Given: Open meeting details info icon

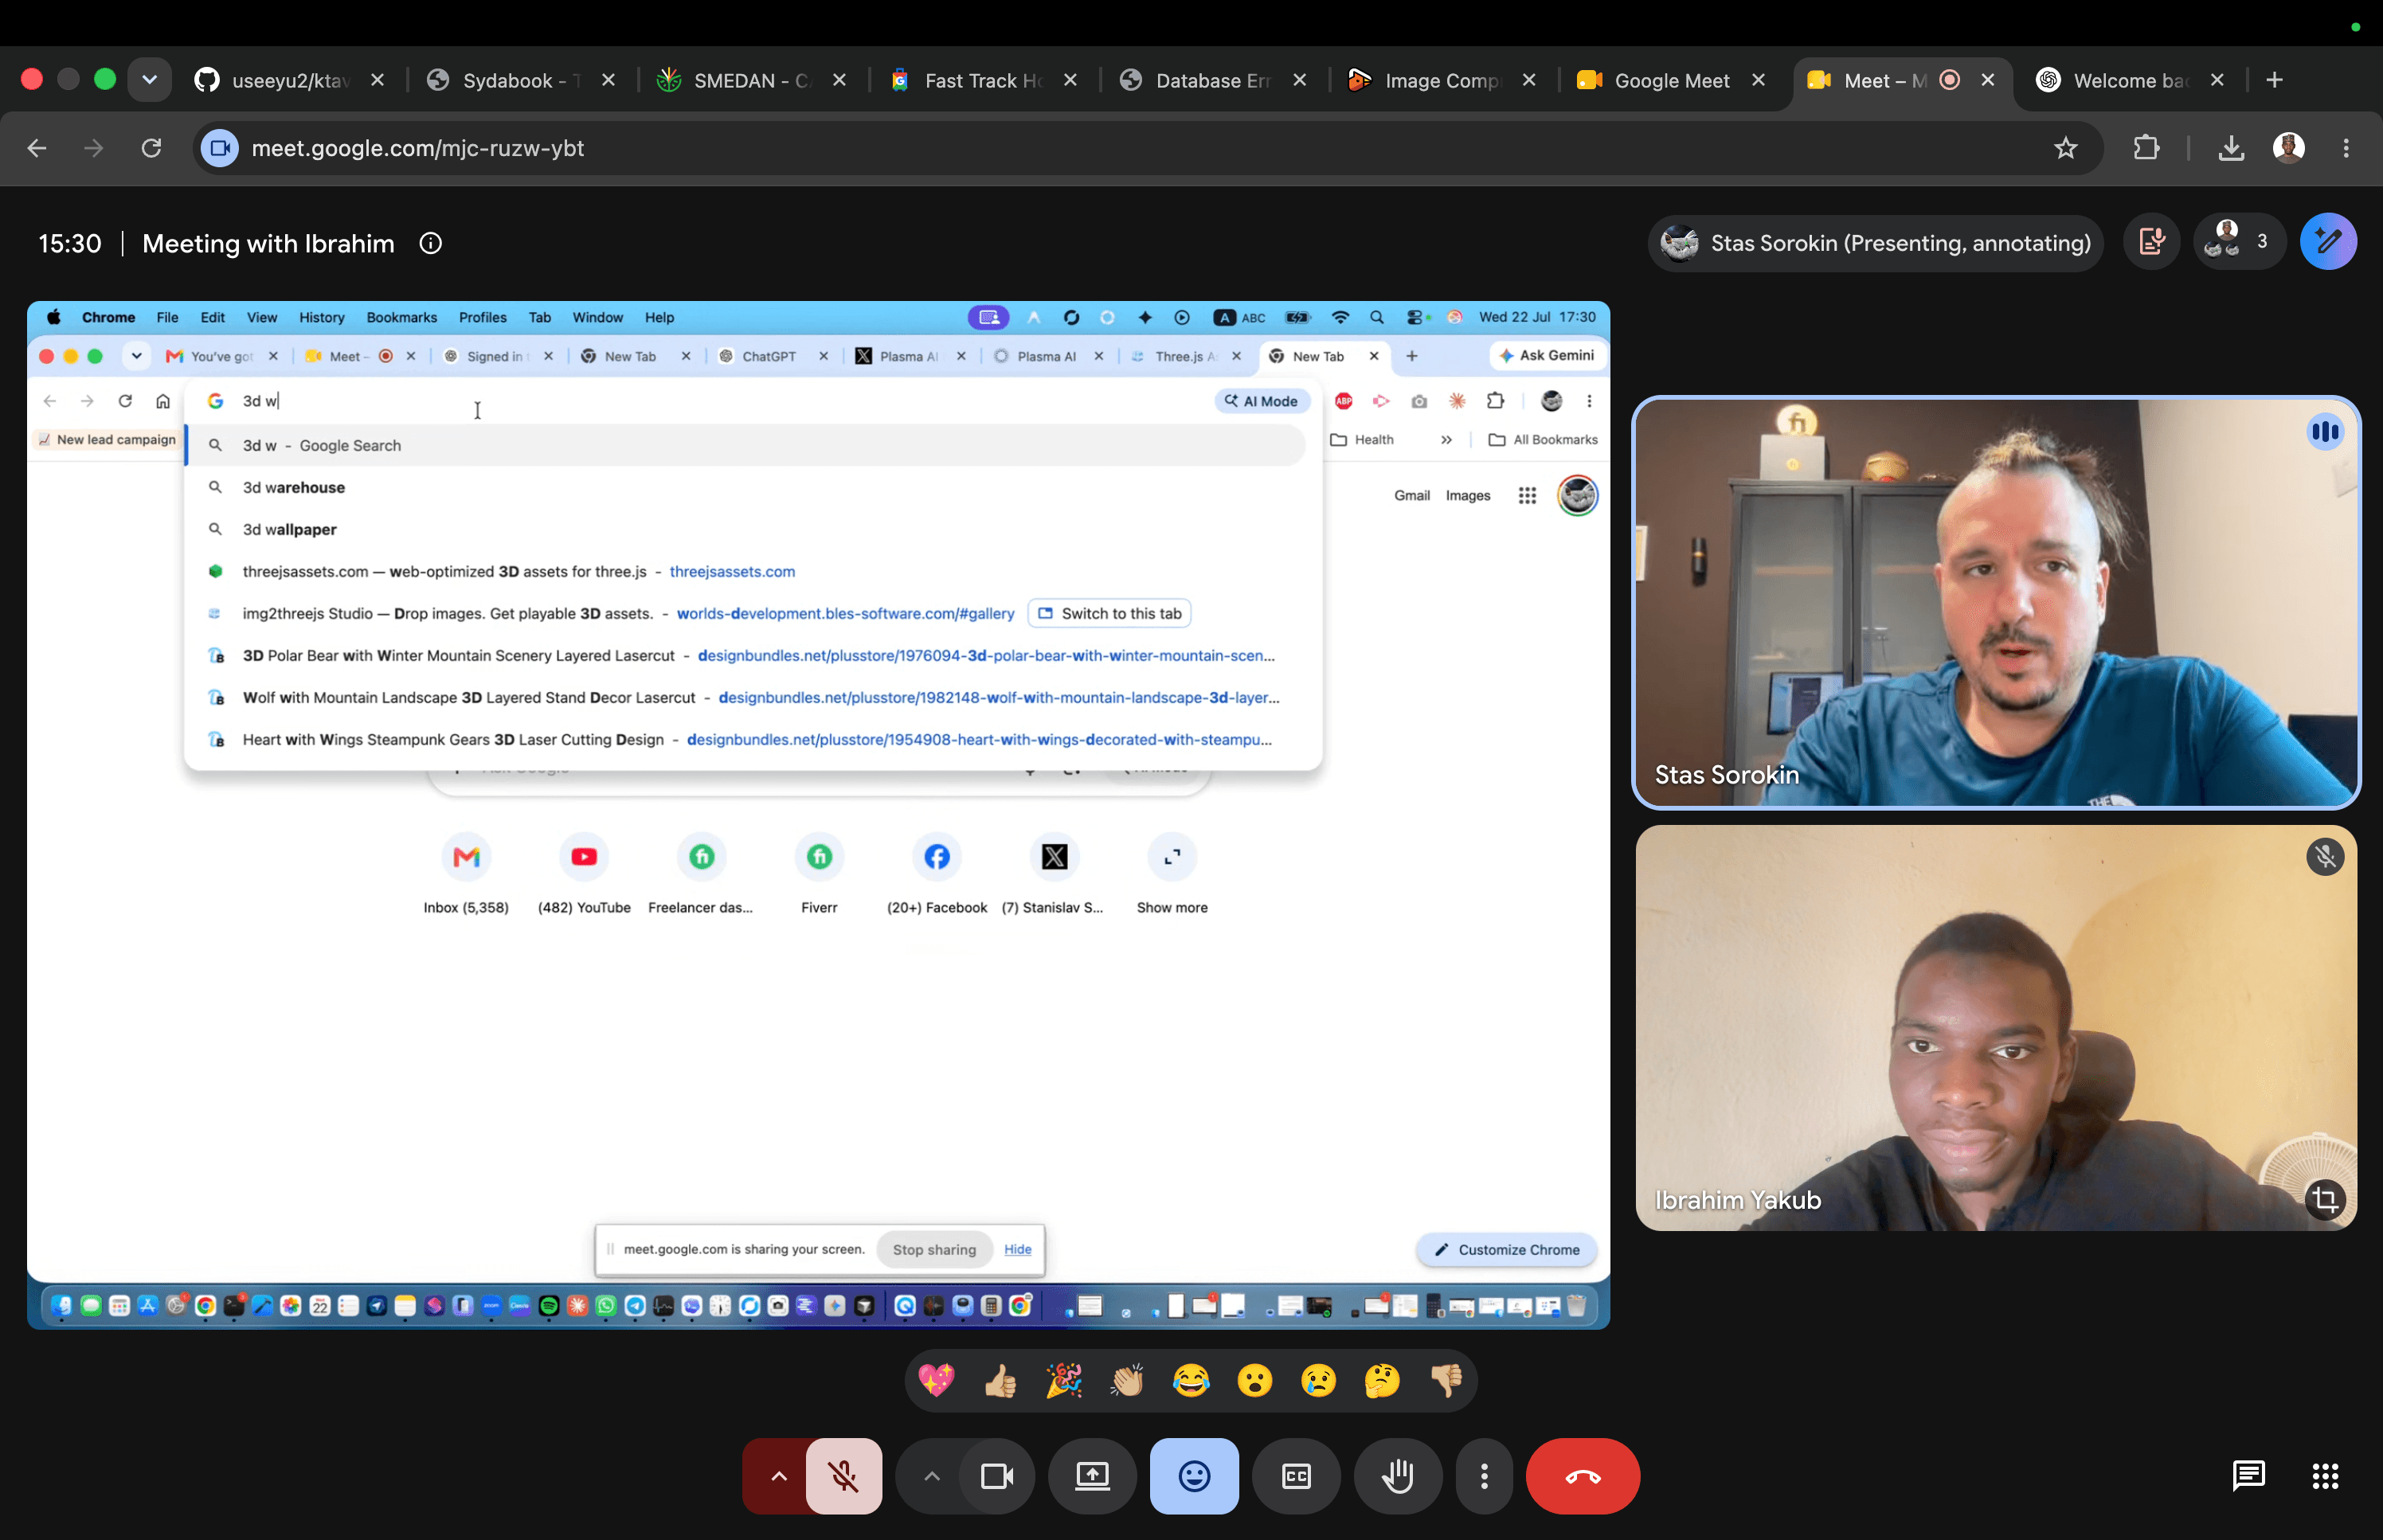Looking at the screenshot, I should (431, 244).
